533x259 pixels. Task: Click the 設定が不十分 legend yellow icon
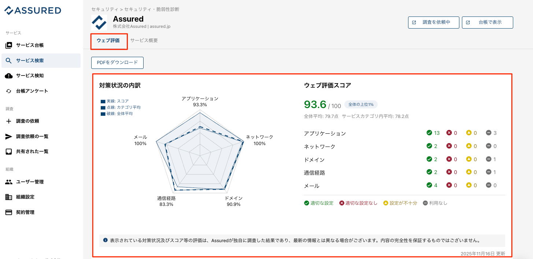[385, 203]
